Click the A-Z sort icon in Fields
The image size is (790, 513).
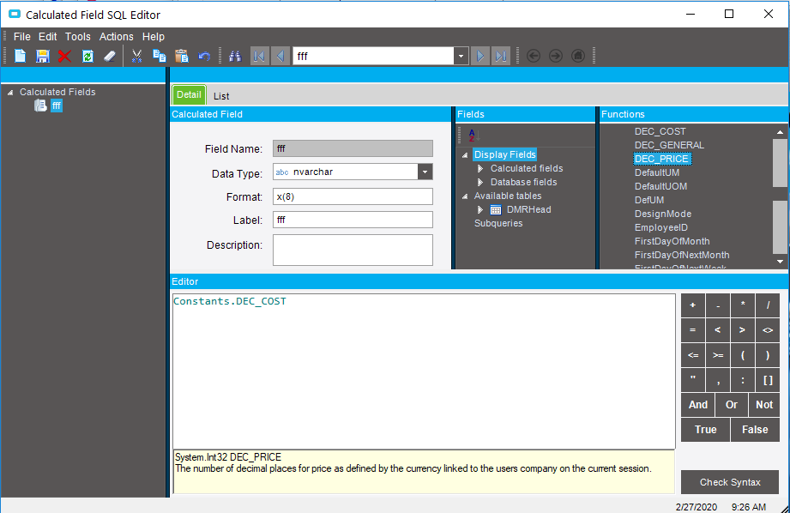pos(472,135)
